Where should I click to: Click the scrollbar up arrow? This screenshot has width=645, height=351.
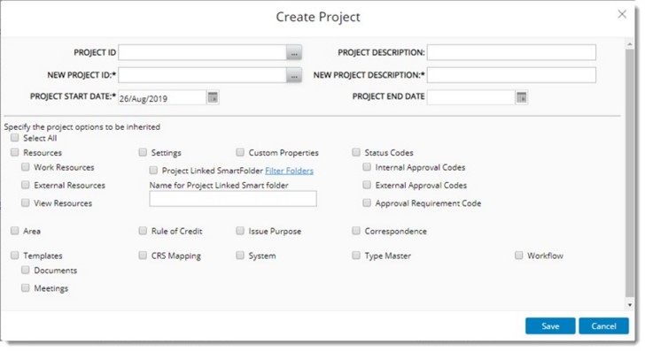point(629,43)
